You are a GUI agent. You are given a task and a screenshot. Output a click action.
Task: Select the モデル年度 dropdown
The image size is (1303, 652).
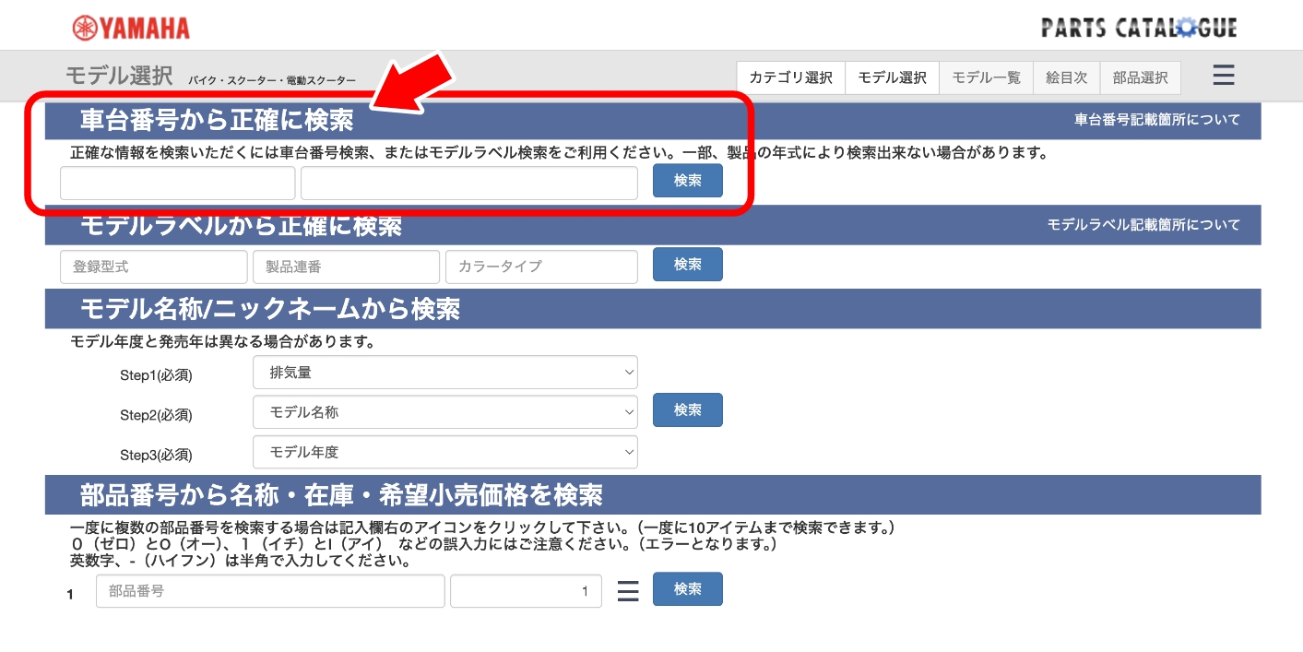pyautogui.click(x=444, y=452)
